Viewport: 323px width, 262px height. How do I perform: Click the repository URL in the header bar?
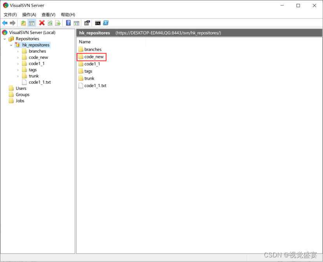point(168,33)
